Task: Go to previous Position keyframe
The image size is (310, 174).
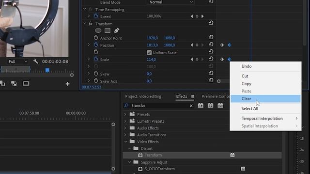Action: 192,45
